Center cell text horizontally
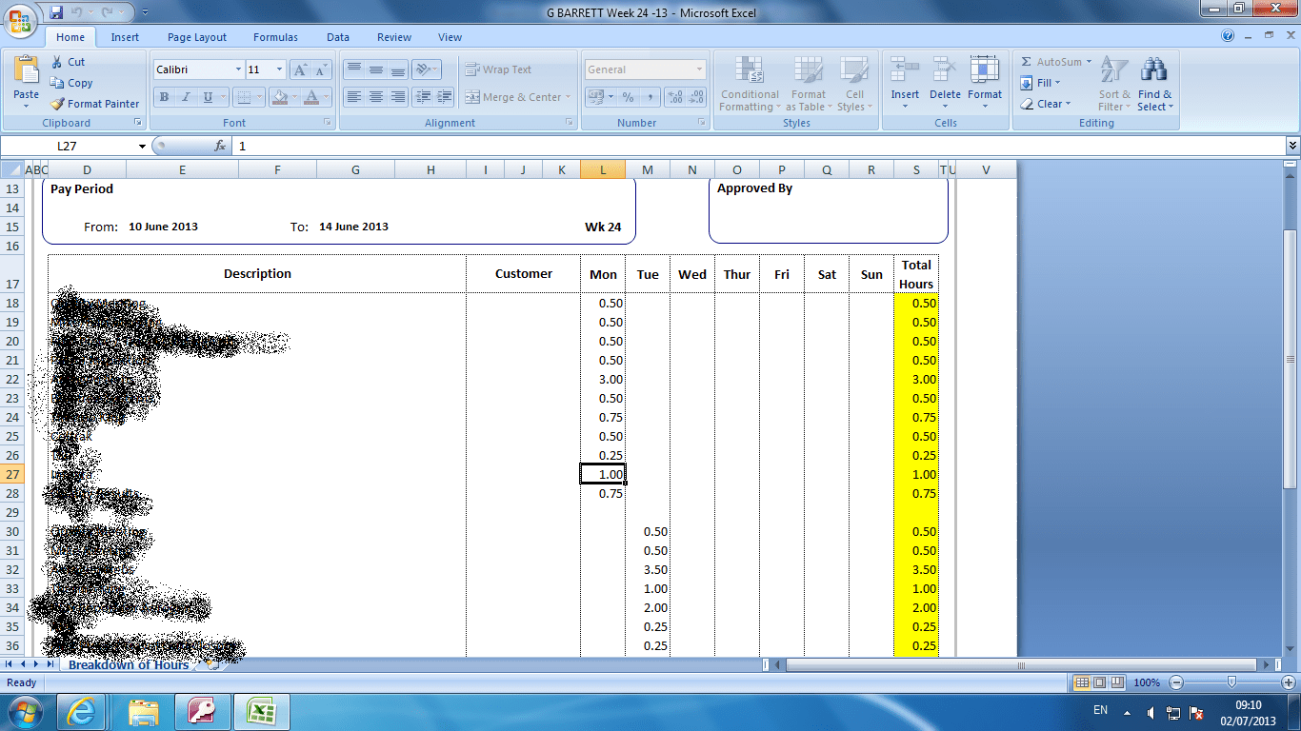The width and height of the screenshot is (1301, 731). [375, 97]
